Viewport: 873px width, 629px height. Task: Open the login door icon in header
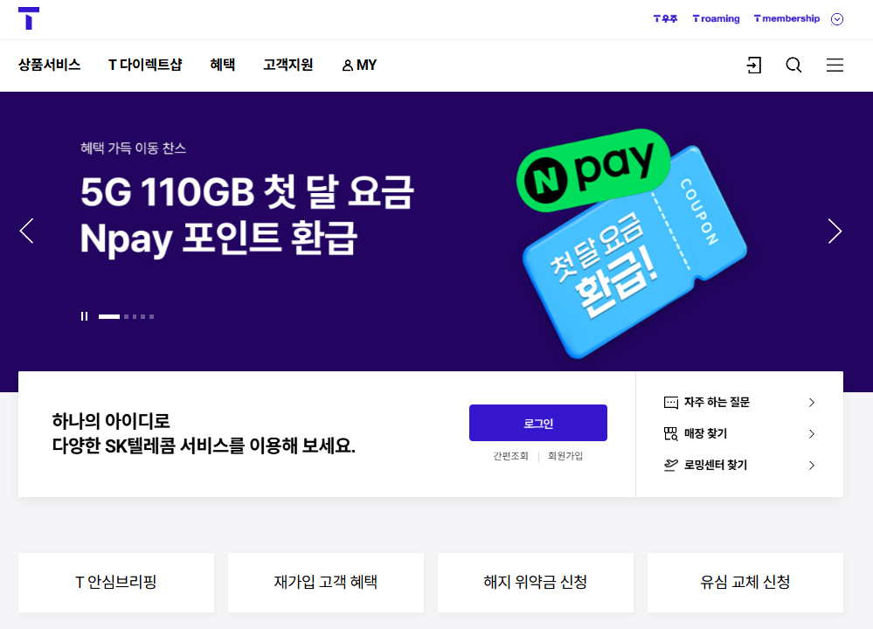[754, 66]
